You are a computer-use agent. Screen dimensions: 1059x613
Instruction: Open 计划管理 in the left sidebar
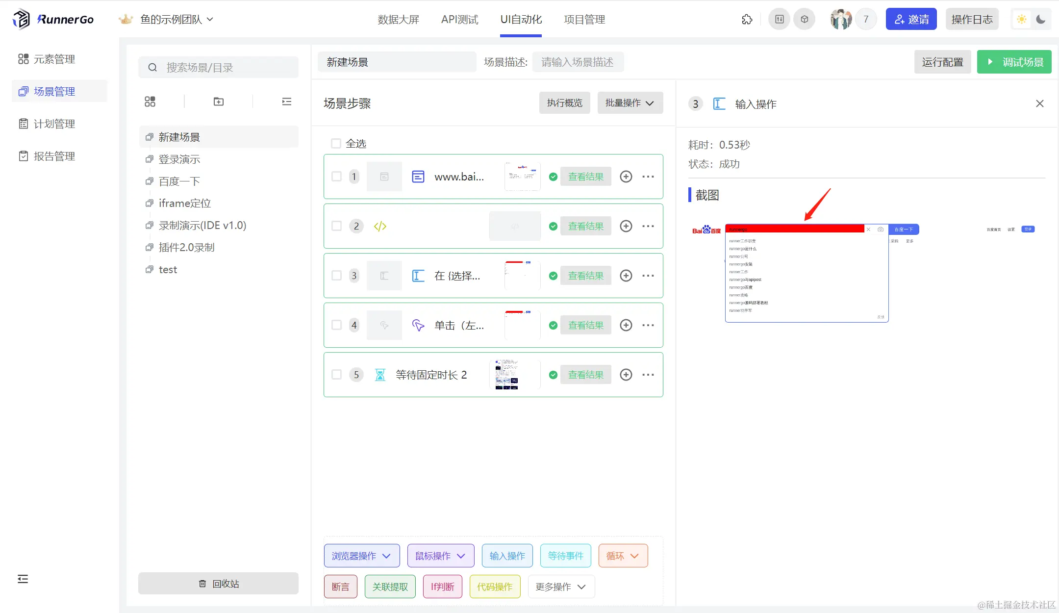click(x=54, y=124)
